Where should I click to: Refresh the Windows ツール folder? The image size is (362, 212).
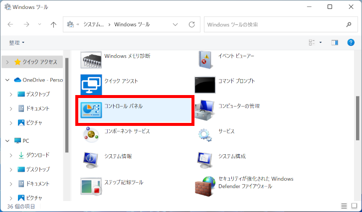191,24
